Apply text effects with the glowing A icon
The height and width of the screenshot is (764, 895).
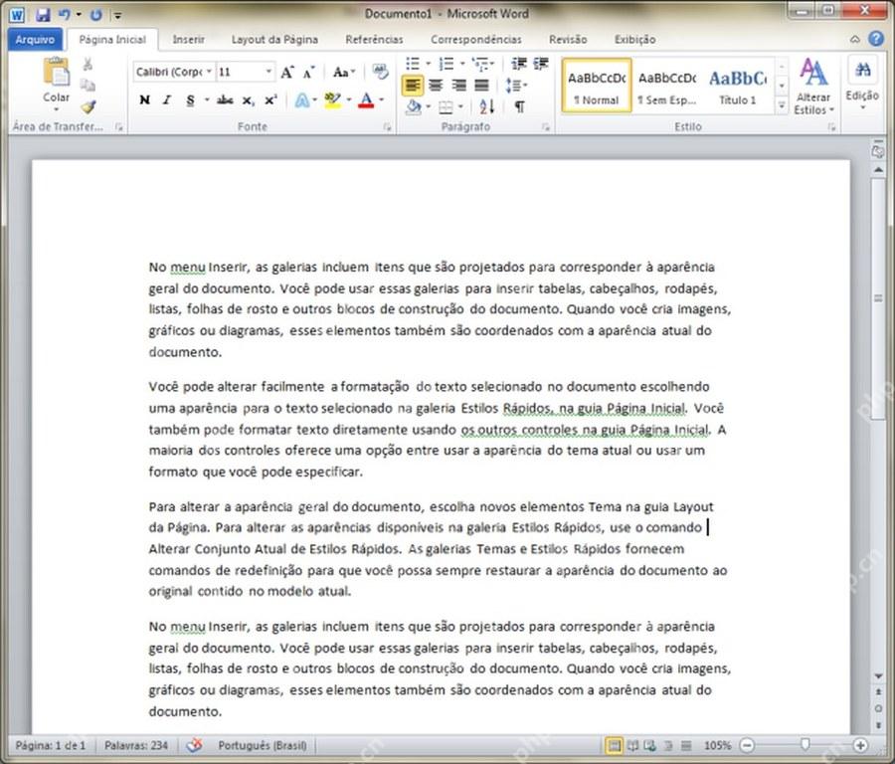click(302, 100)
